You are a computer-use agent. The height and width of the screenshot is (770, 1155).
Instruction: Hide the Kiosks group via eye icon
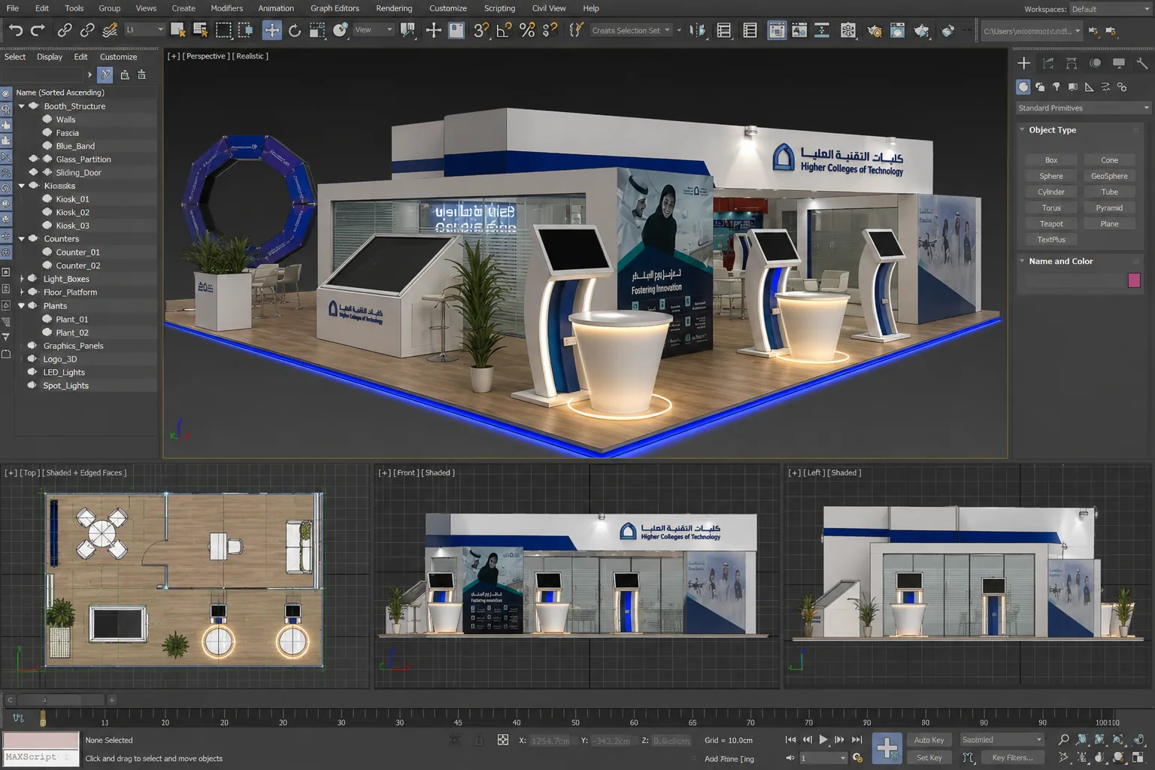click(x=34, y=186)
